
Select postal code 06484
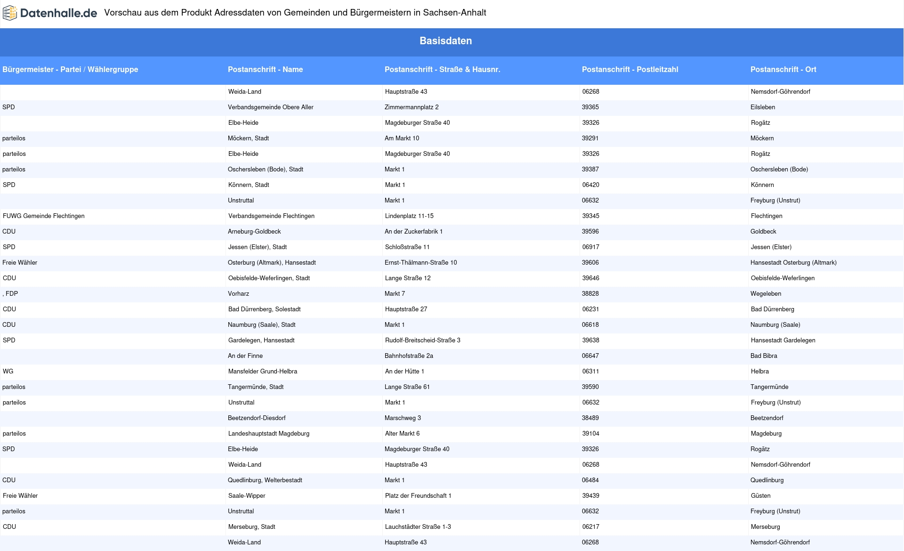(590, 480)
